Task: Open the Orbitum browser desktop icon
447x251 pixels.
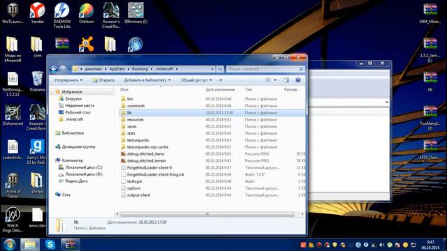Action: tap(87, 13)
